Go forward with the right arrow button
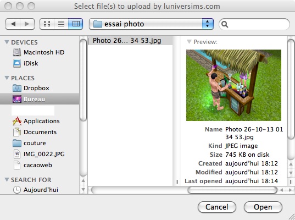Viewport: 295px width, 220px height. [x=27, y=24]
